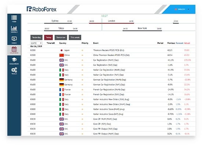
Task: Open Italian Industrial Sales (YoY) (Aug) event
Action: pos(108,114)
